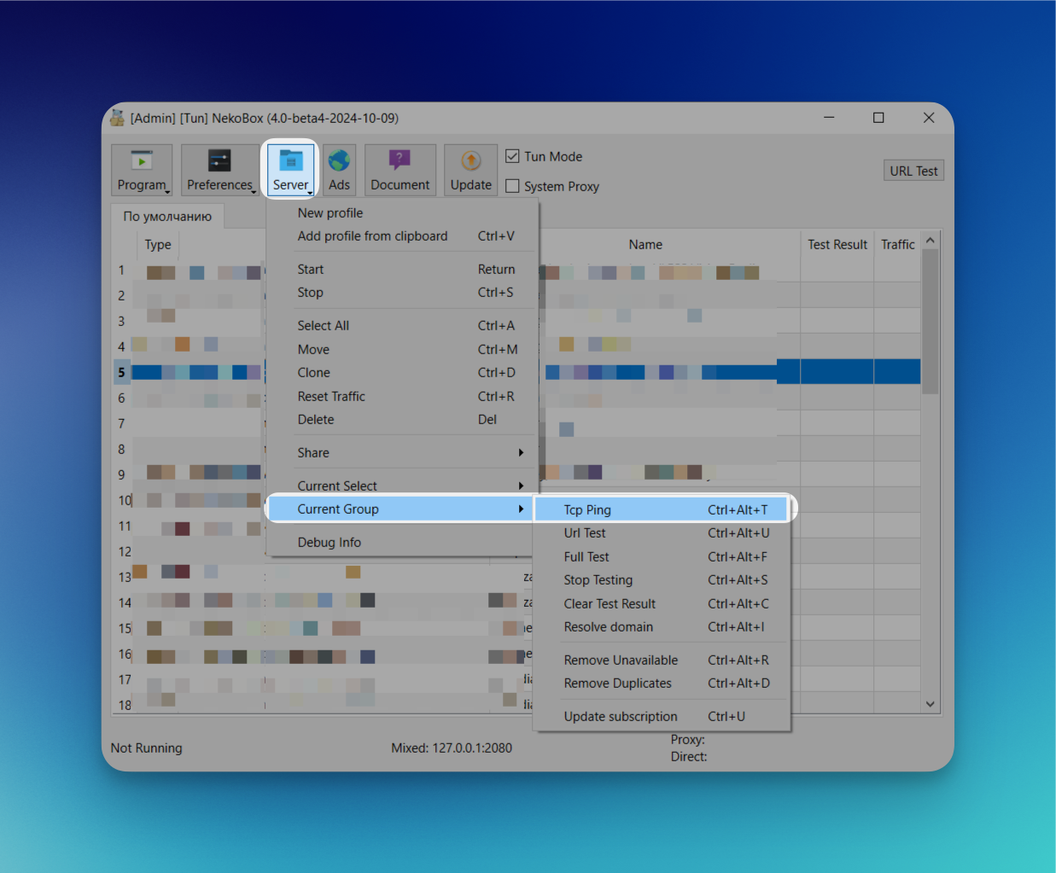Select highlighted row number 5

121,372
